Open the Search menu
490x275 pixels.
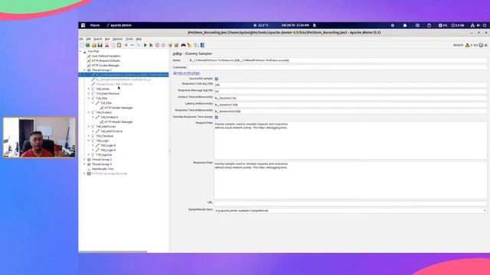pos(98,39)
